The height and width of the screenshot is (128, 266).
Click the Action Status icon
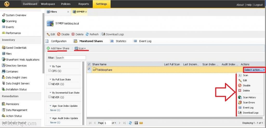[4, 116]
